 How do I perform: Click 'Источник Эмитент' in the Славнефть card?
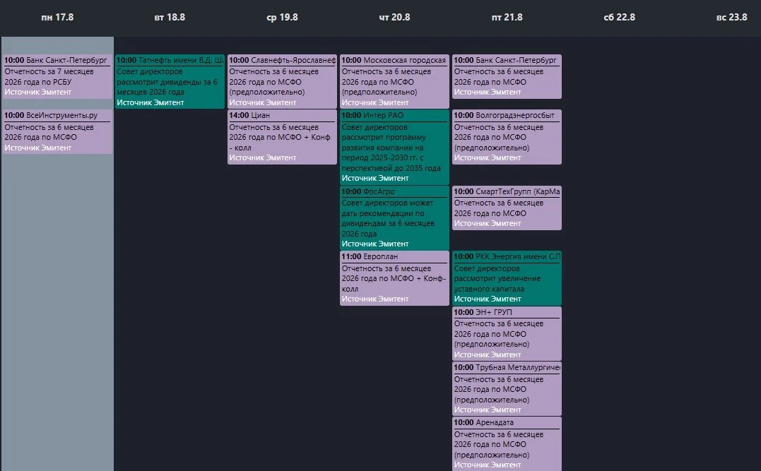[x=263, y=102]
